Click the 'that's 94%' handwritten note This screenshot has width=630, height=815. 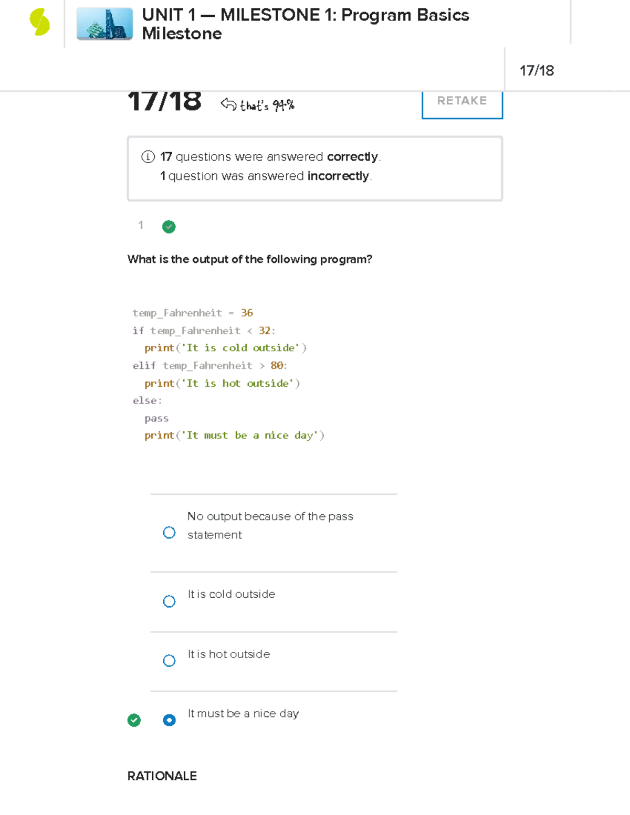point(267,105)
